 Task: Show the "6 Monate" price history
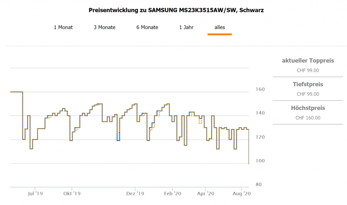[x=147, y=27]
